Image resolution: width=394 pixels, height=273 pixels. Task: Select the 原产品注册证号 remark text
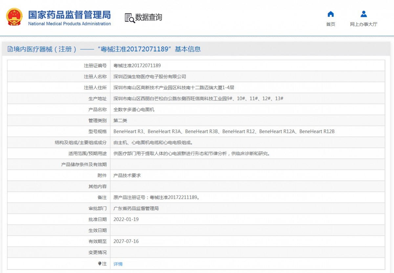point(156,197)
